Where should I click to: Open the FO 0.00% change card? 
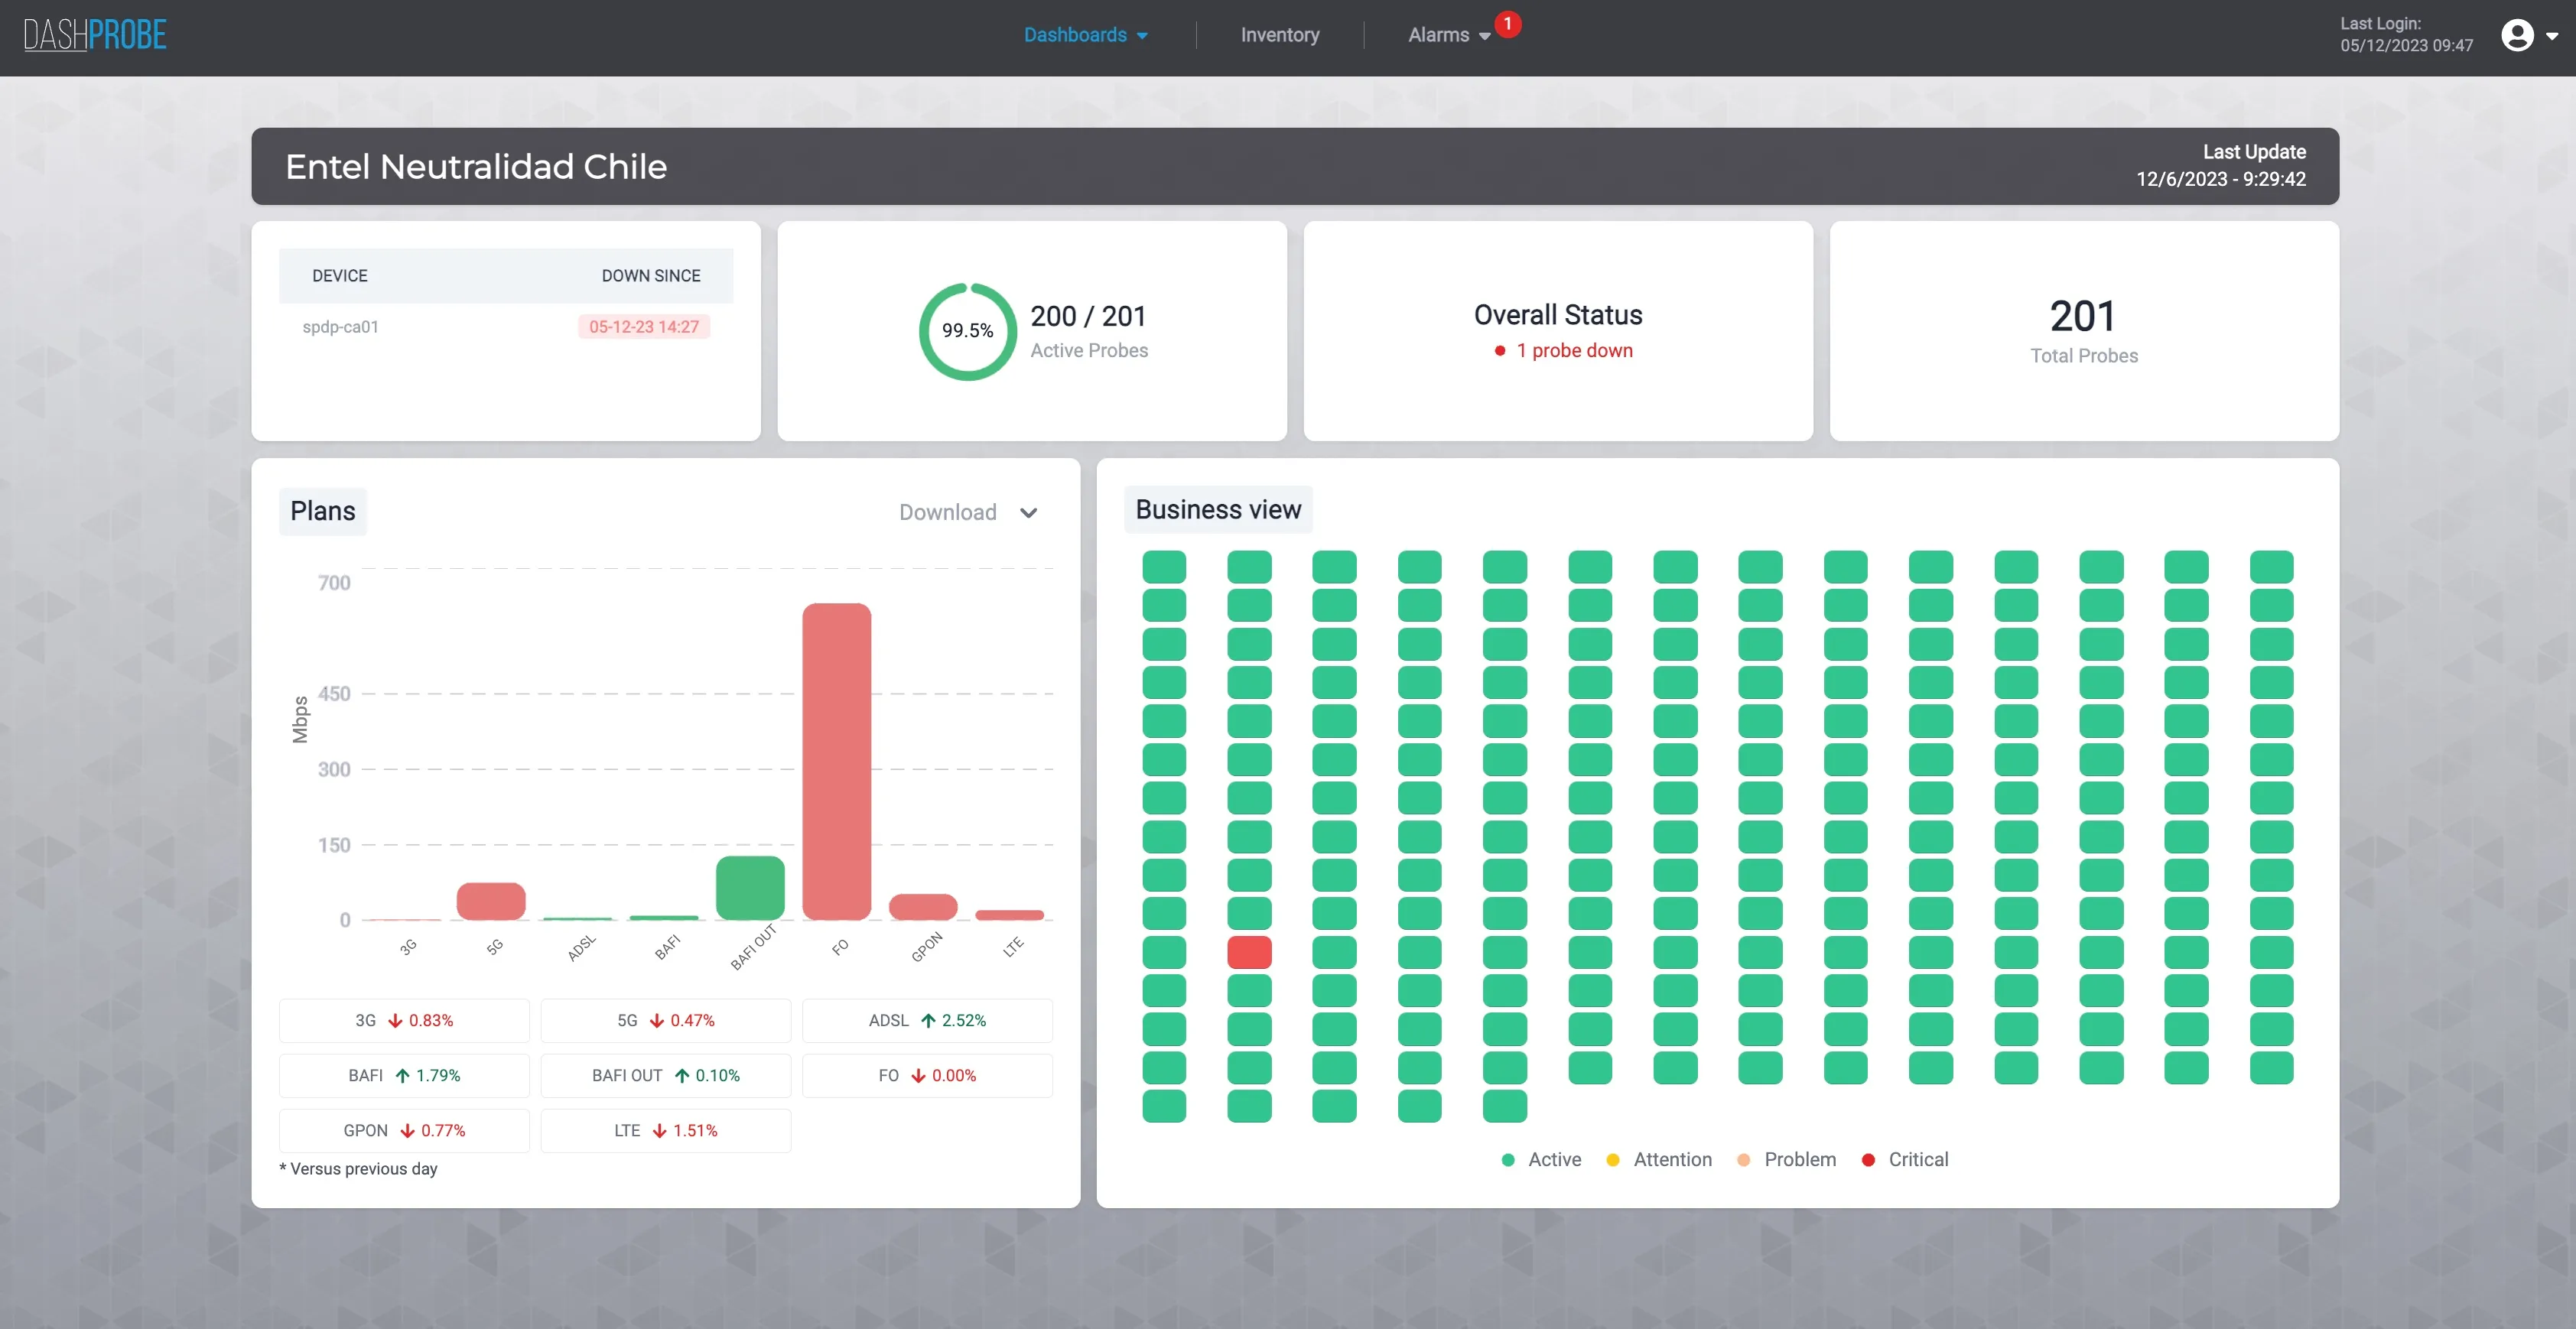pyautogui.click(x=927, y=1075)
